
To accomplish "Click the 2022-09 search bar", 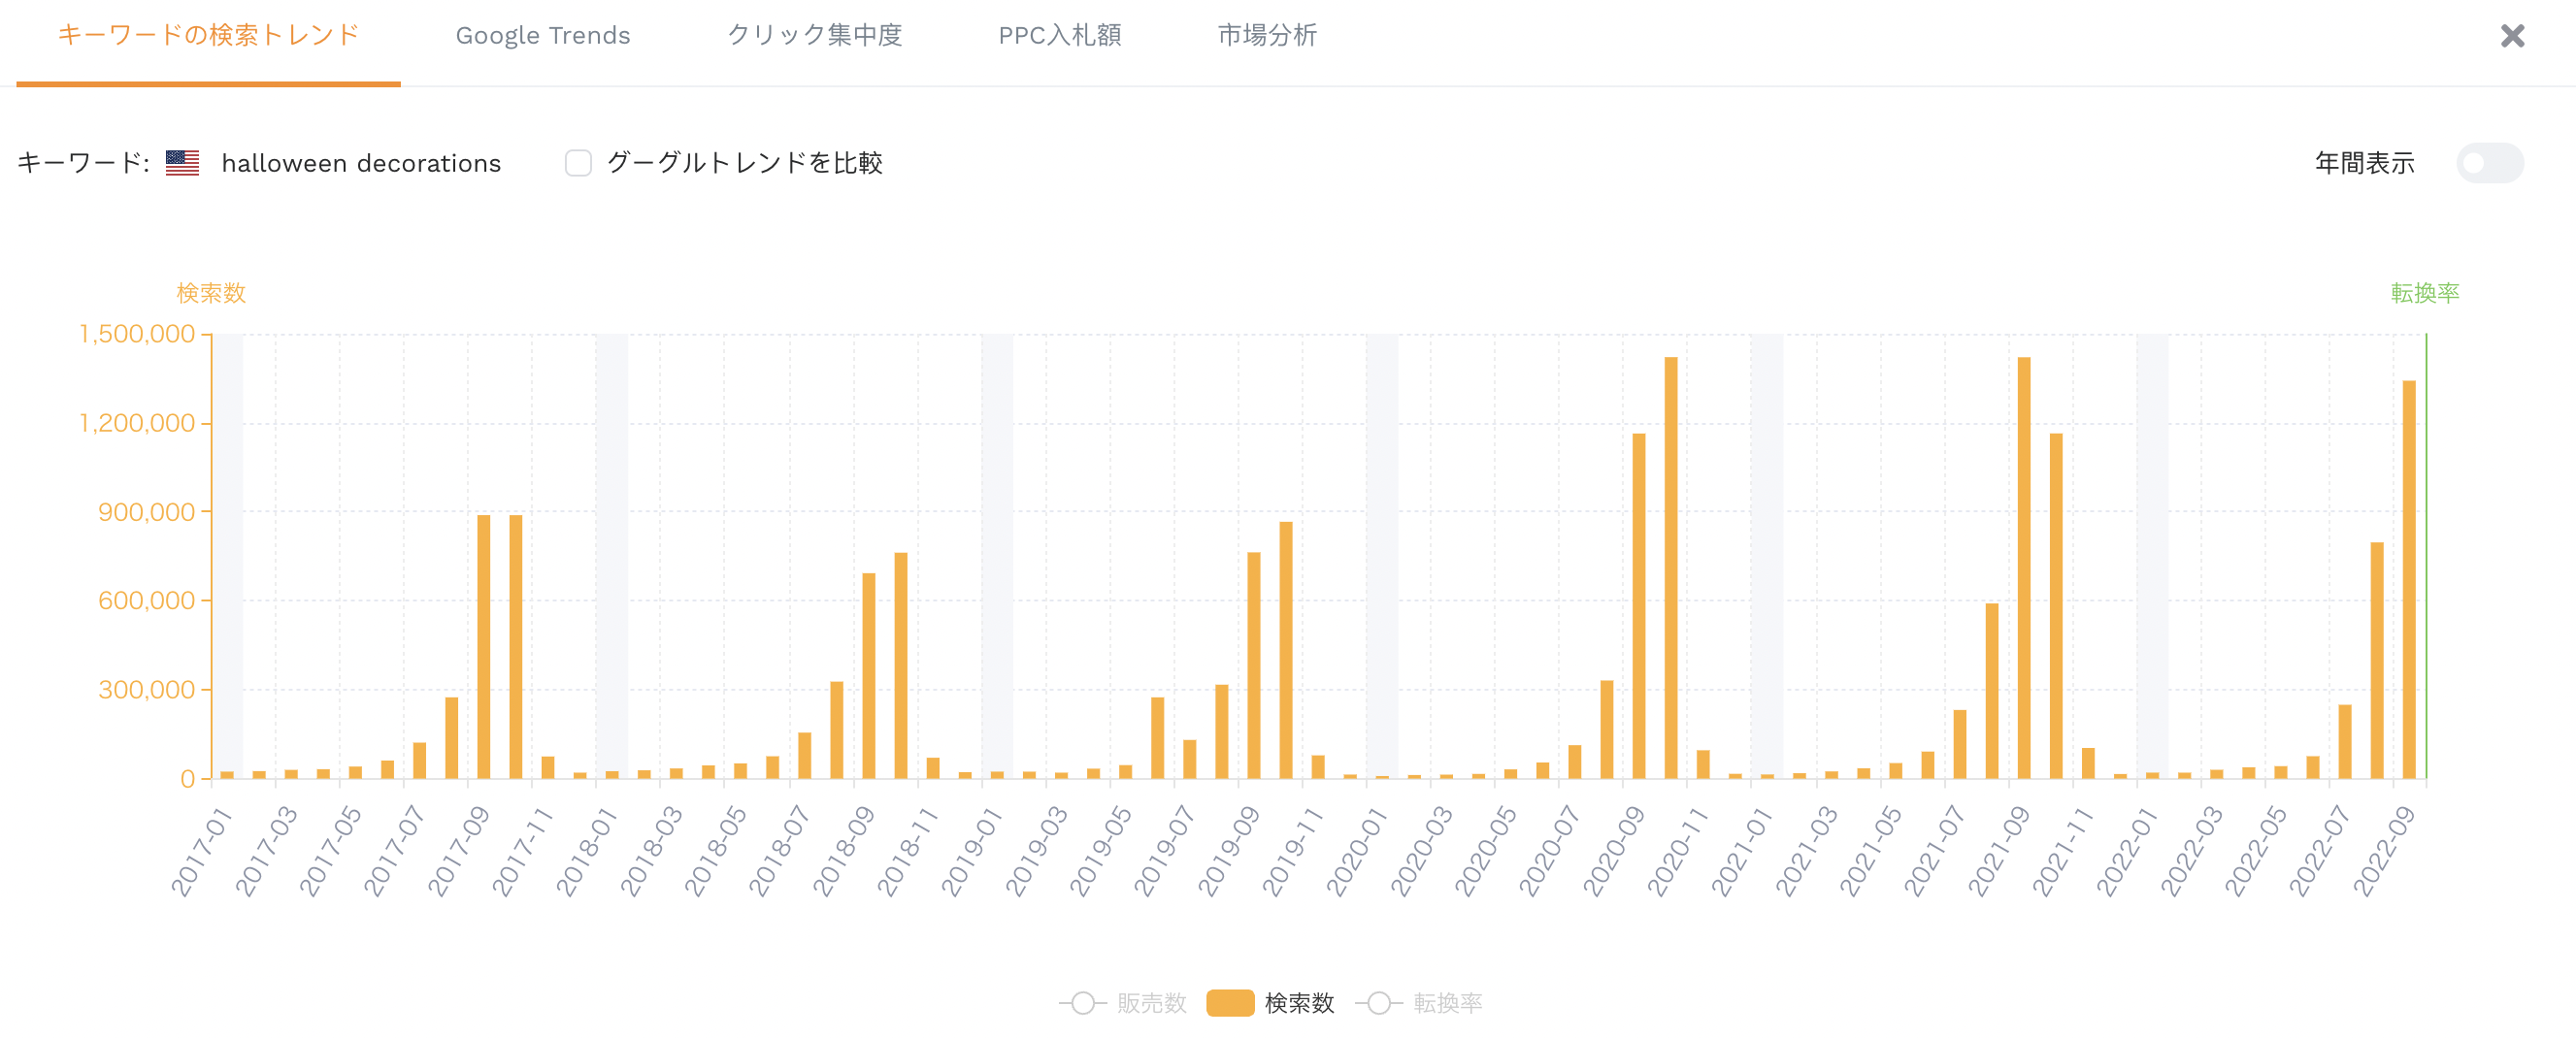I will (2409, 579).
